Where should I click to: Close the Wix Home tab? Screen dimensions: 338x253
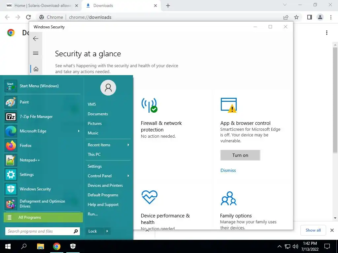(77, 6)
